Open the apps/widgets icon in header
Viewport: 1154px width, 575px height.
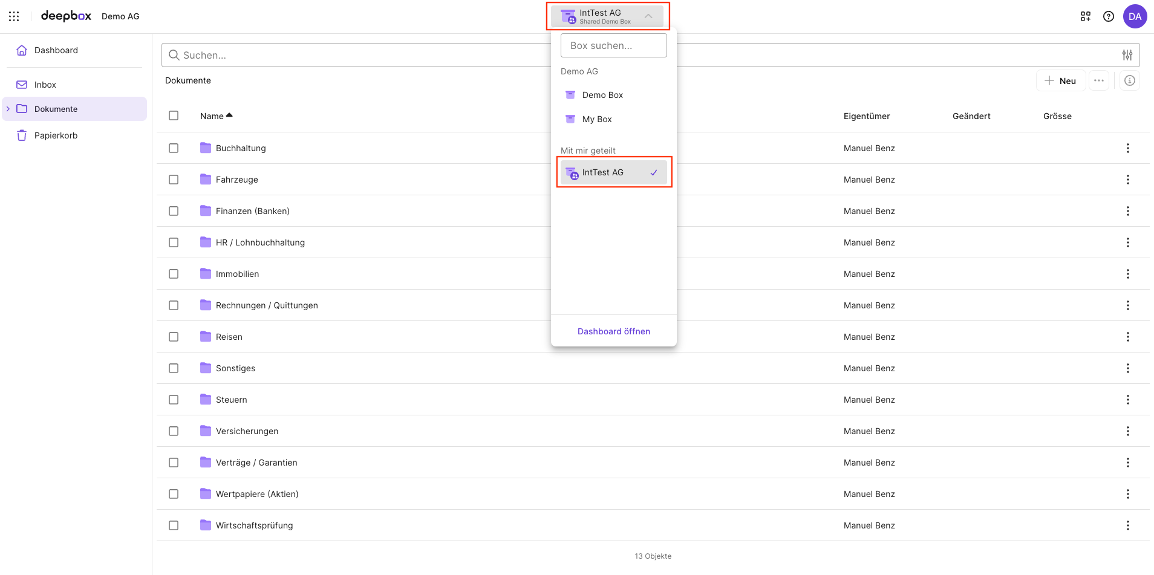tap(1085, 16)
